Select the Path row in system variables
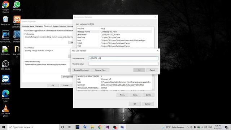The image size is (231, 130). (x=114, y=82)
